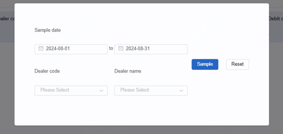Click the calendar icon in end date field
This screenshot has width=283, height=134.
[121, 48]
